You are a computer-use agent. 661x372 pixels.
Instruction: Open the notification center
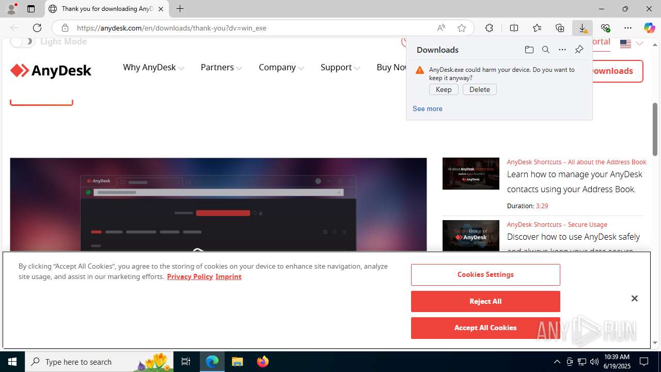coord(644,362)
